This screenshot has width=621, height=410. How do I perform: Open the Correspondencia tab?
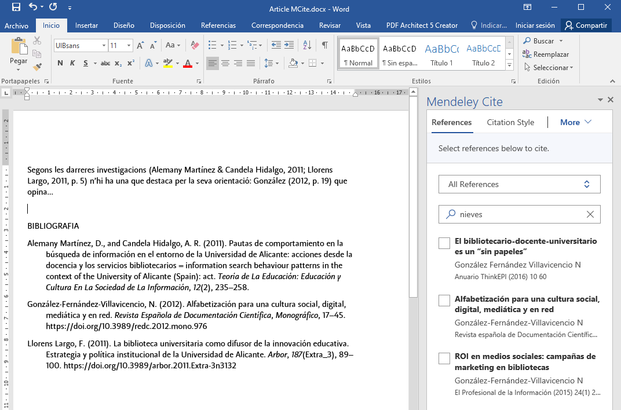pos(277,25)
